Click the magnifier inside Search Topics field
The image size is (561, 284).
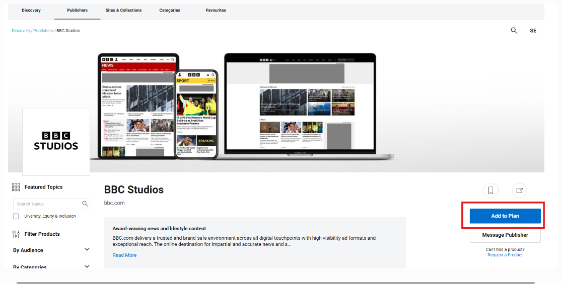coord(85,204)
